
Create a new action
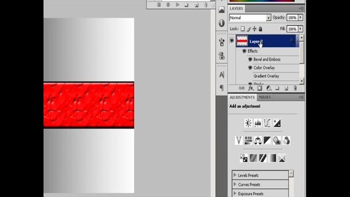pyautogui.click(x=196, y=5)
